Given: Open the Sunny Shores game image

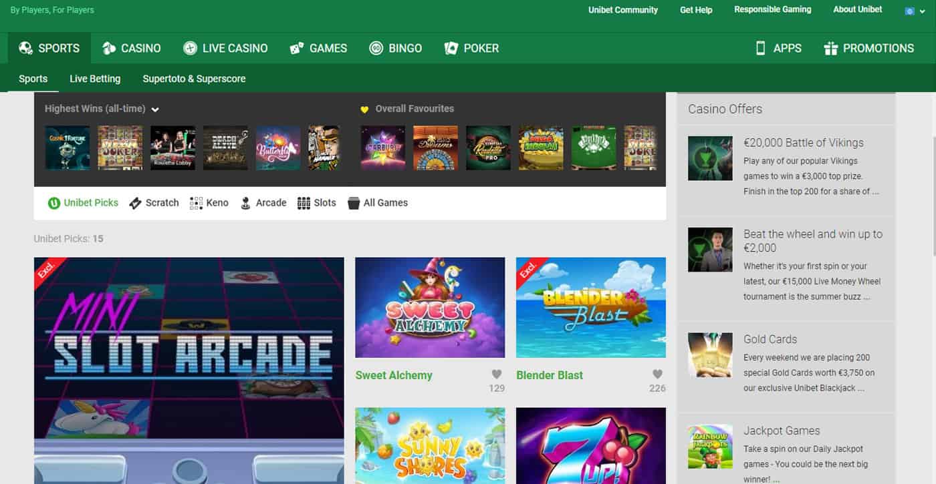Looking at the screenshot, I should [x=430, y=446].
